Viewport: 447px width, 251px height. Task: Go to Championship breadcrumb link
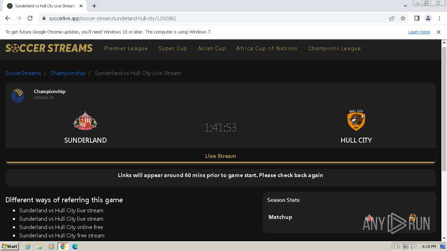click(x=68, y=73)
